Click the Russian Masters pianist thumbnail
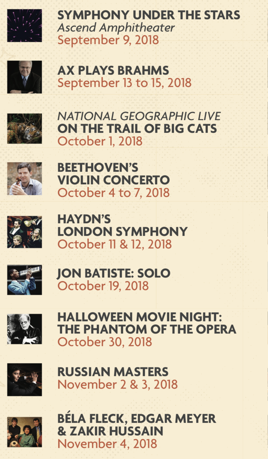 tap(25, 380)
